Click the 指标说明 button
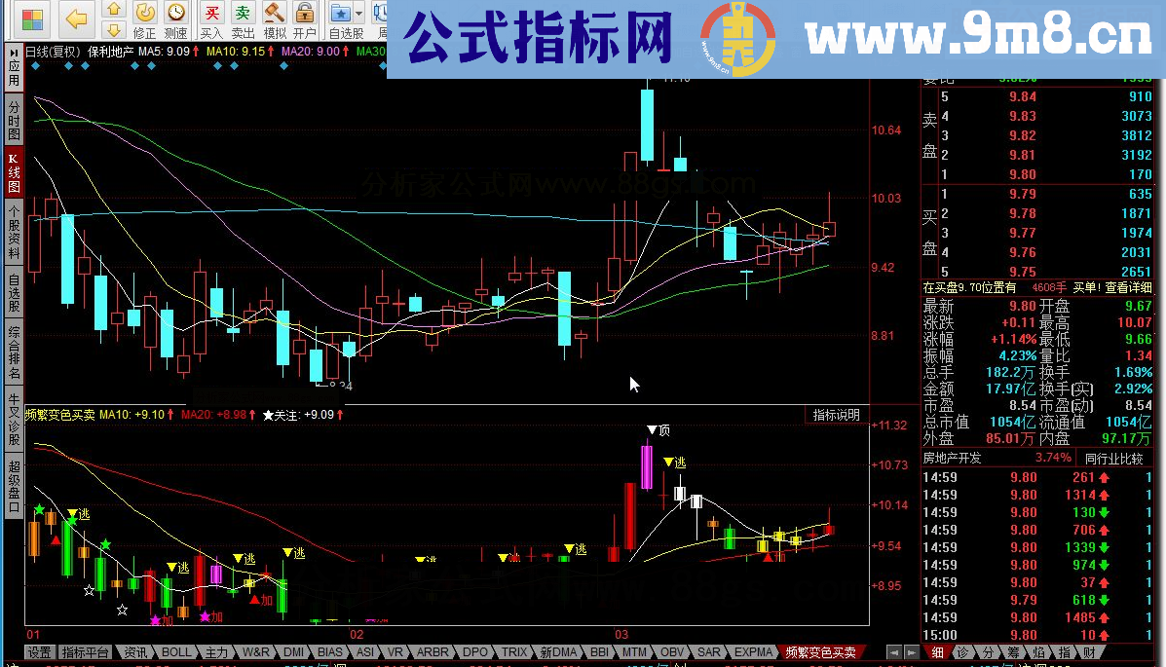Screen dimensions: 1166x667 (837, 415)
